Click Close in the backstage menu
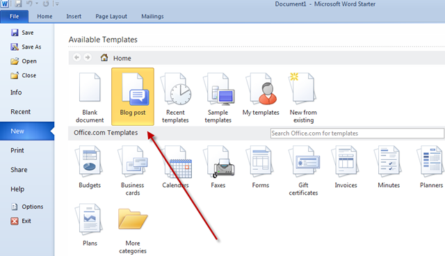Viewport: 445px width, 256px height. coord(23,76)
